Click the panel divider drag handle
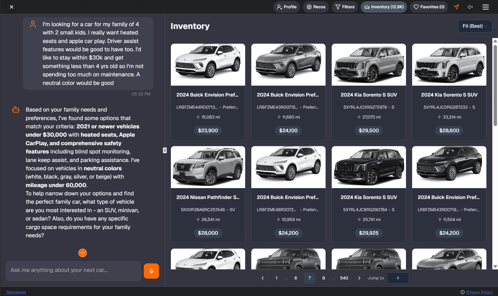 point(165,150)
